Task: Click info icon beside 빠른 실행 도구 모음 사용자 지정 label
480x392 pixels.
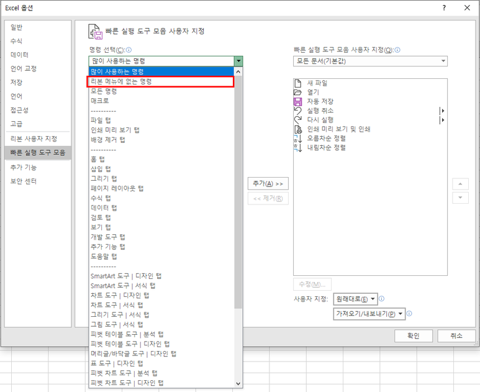Action: [397, 50]
